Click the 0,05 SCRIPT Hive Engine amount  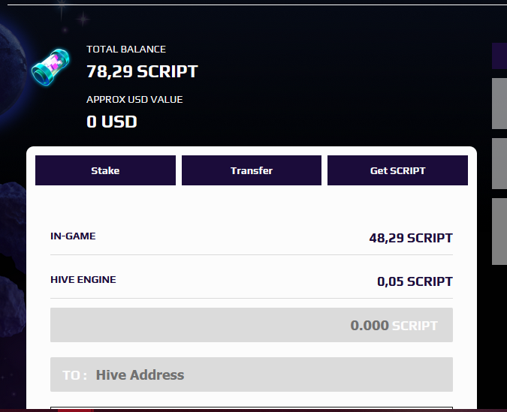(x=415, y=281)
